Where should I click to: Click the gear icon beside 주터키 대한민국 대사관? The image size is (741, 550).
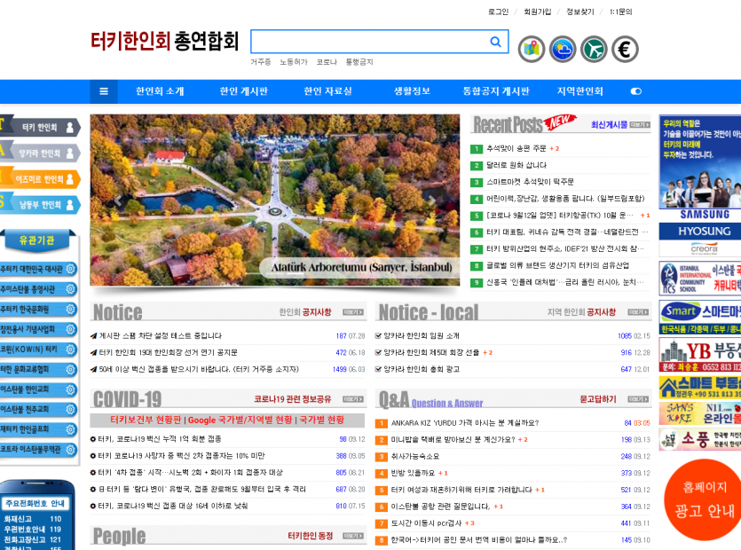[71, 269]
